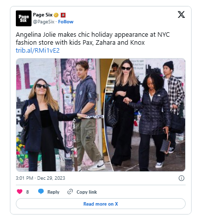Click the chain link copy icon
200x219 pixels.
tap(70, 192)
